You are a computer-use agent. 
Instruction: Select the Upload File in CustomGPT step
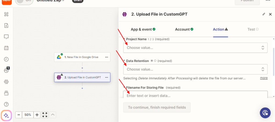[x=82, y=77]
